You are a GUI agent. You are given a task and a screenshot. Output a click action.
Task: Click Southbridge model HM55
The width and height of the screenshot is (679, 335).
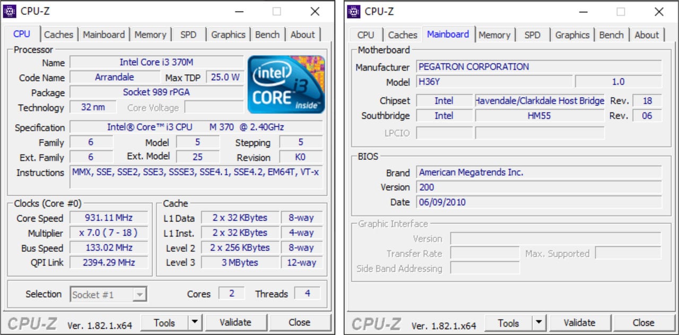539,115
